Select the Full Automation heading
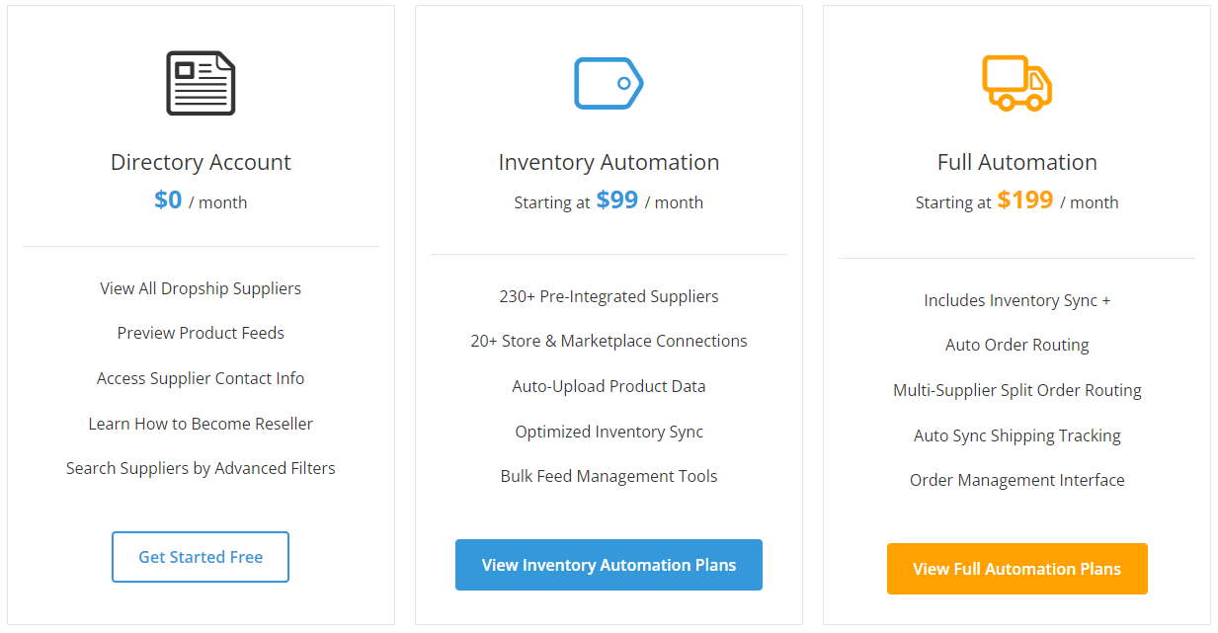Image resolution: width=1218 pixels, height=633 pixels. (x=1016, y=162)
